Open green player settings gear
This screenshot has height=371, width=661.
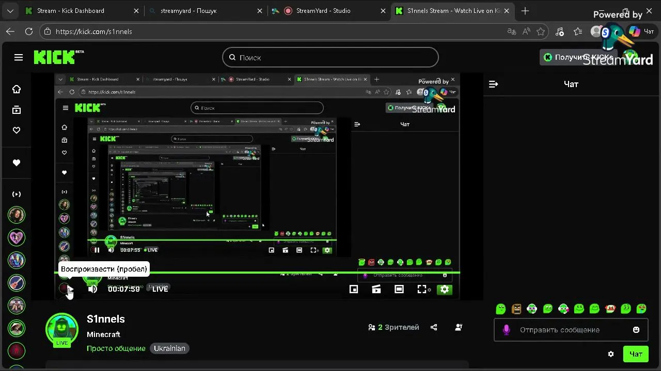point(445,289)
